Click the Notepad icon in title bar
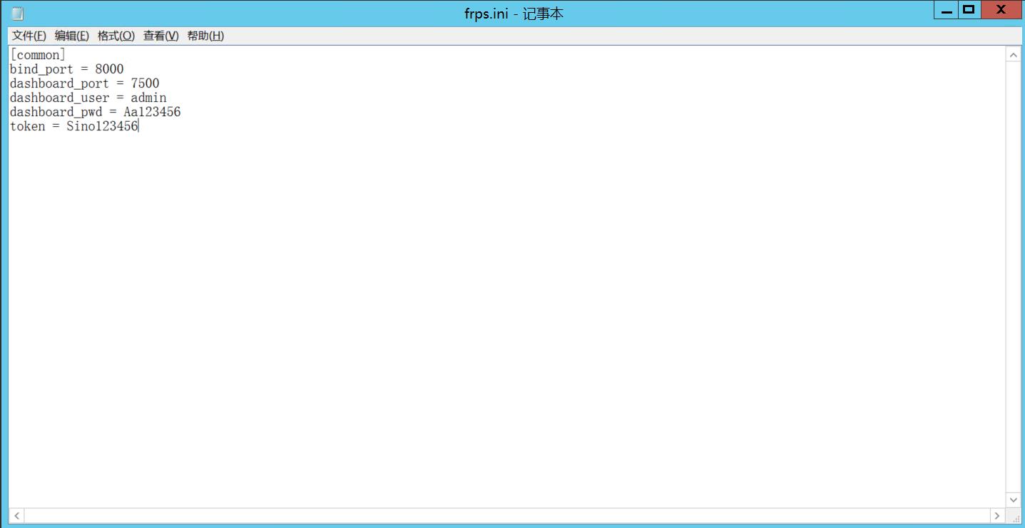 (17, 13)
